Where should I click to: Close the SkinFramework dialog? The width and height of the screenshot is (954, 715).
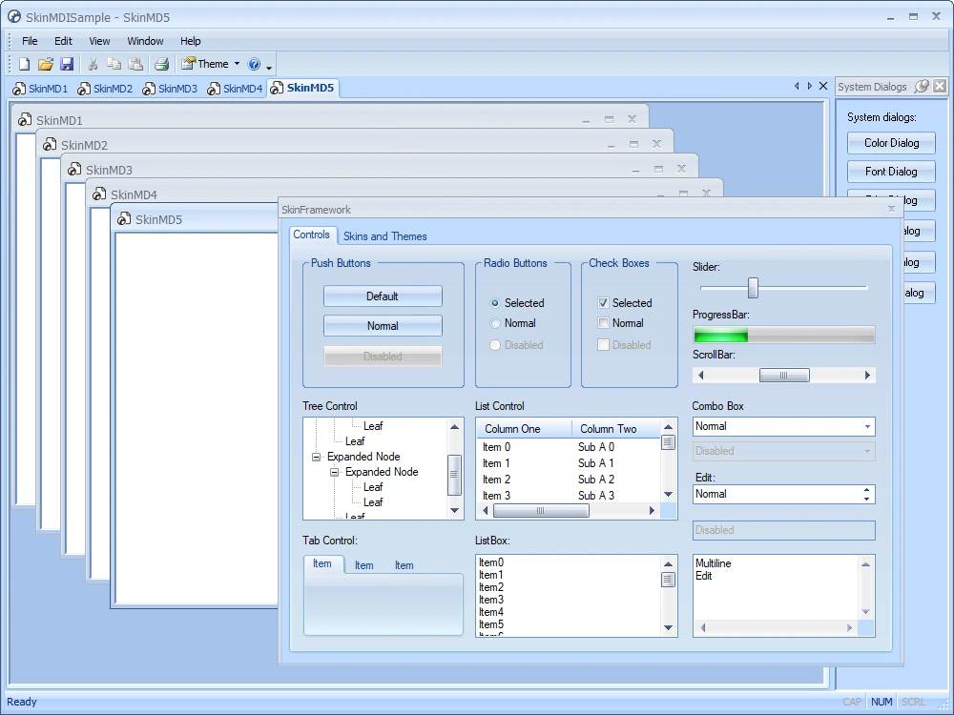click(x=891, y=209)
